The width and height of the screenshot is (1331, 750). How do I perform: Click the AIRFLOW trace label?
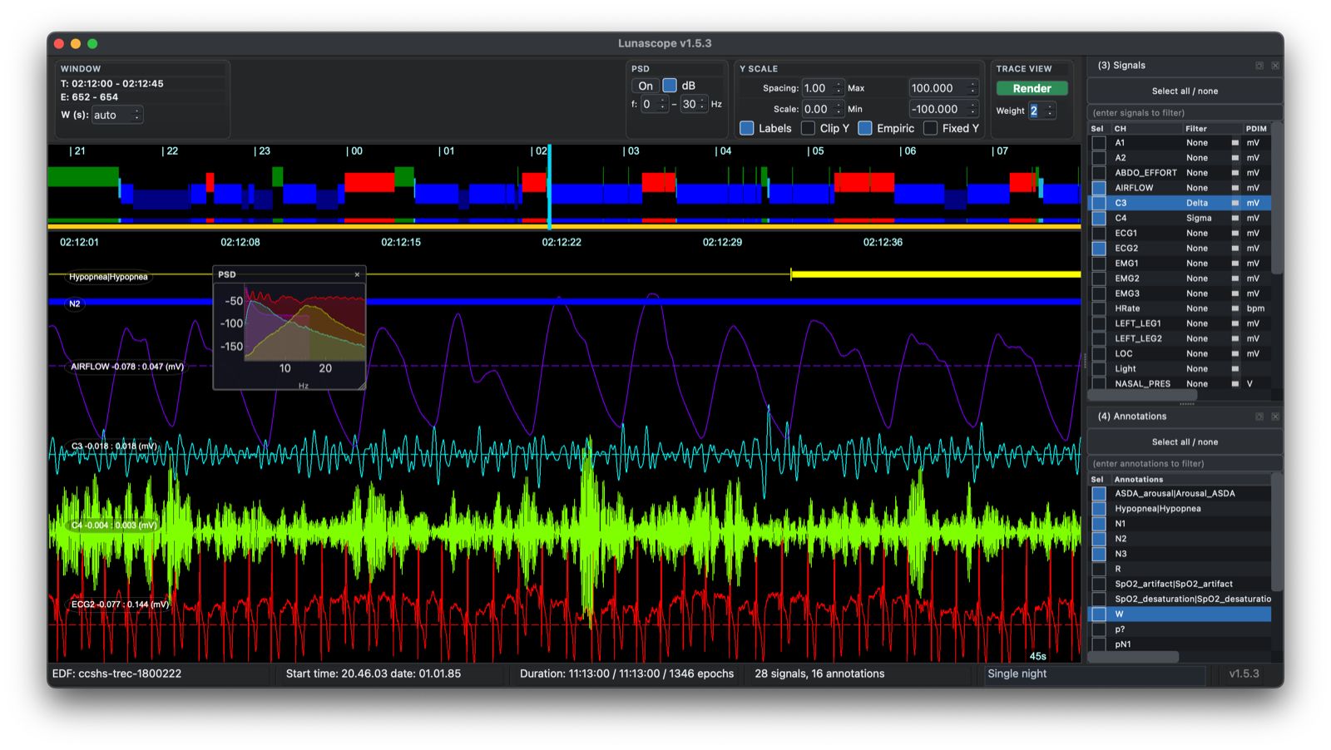(x=127, y=367)
